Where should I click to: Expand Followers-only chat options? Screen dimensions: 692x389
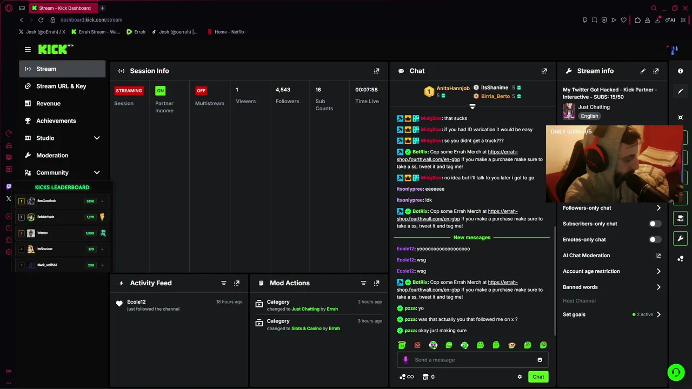pos(658,208)
